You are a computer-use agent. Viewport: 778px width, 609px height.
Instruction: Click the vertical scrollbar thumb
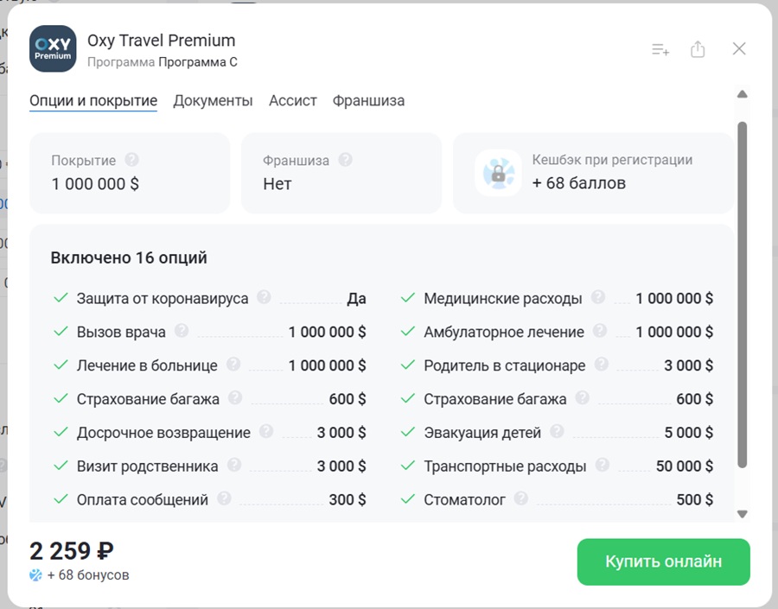click(x=743, y=295)
